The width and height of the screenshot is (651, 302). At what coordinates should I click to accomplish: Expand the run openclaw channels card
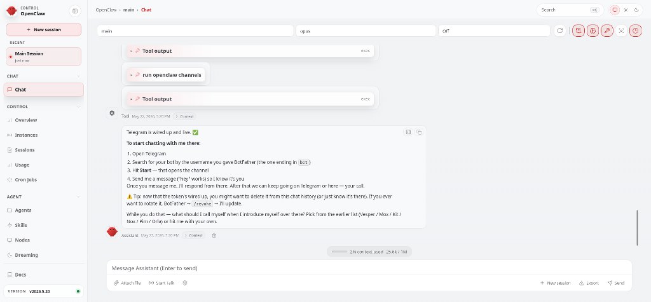pyautogui.click(x=166, y=75)
